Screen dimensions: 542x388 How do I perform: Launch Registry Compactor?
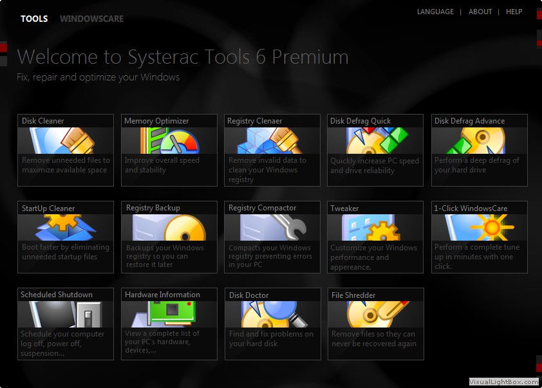point(272,236)
